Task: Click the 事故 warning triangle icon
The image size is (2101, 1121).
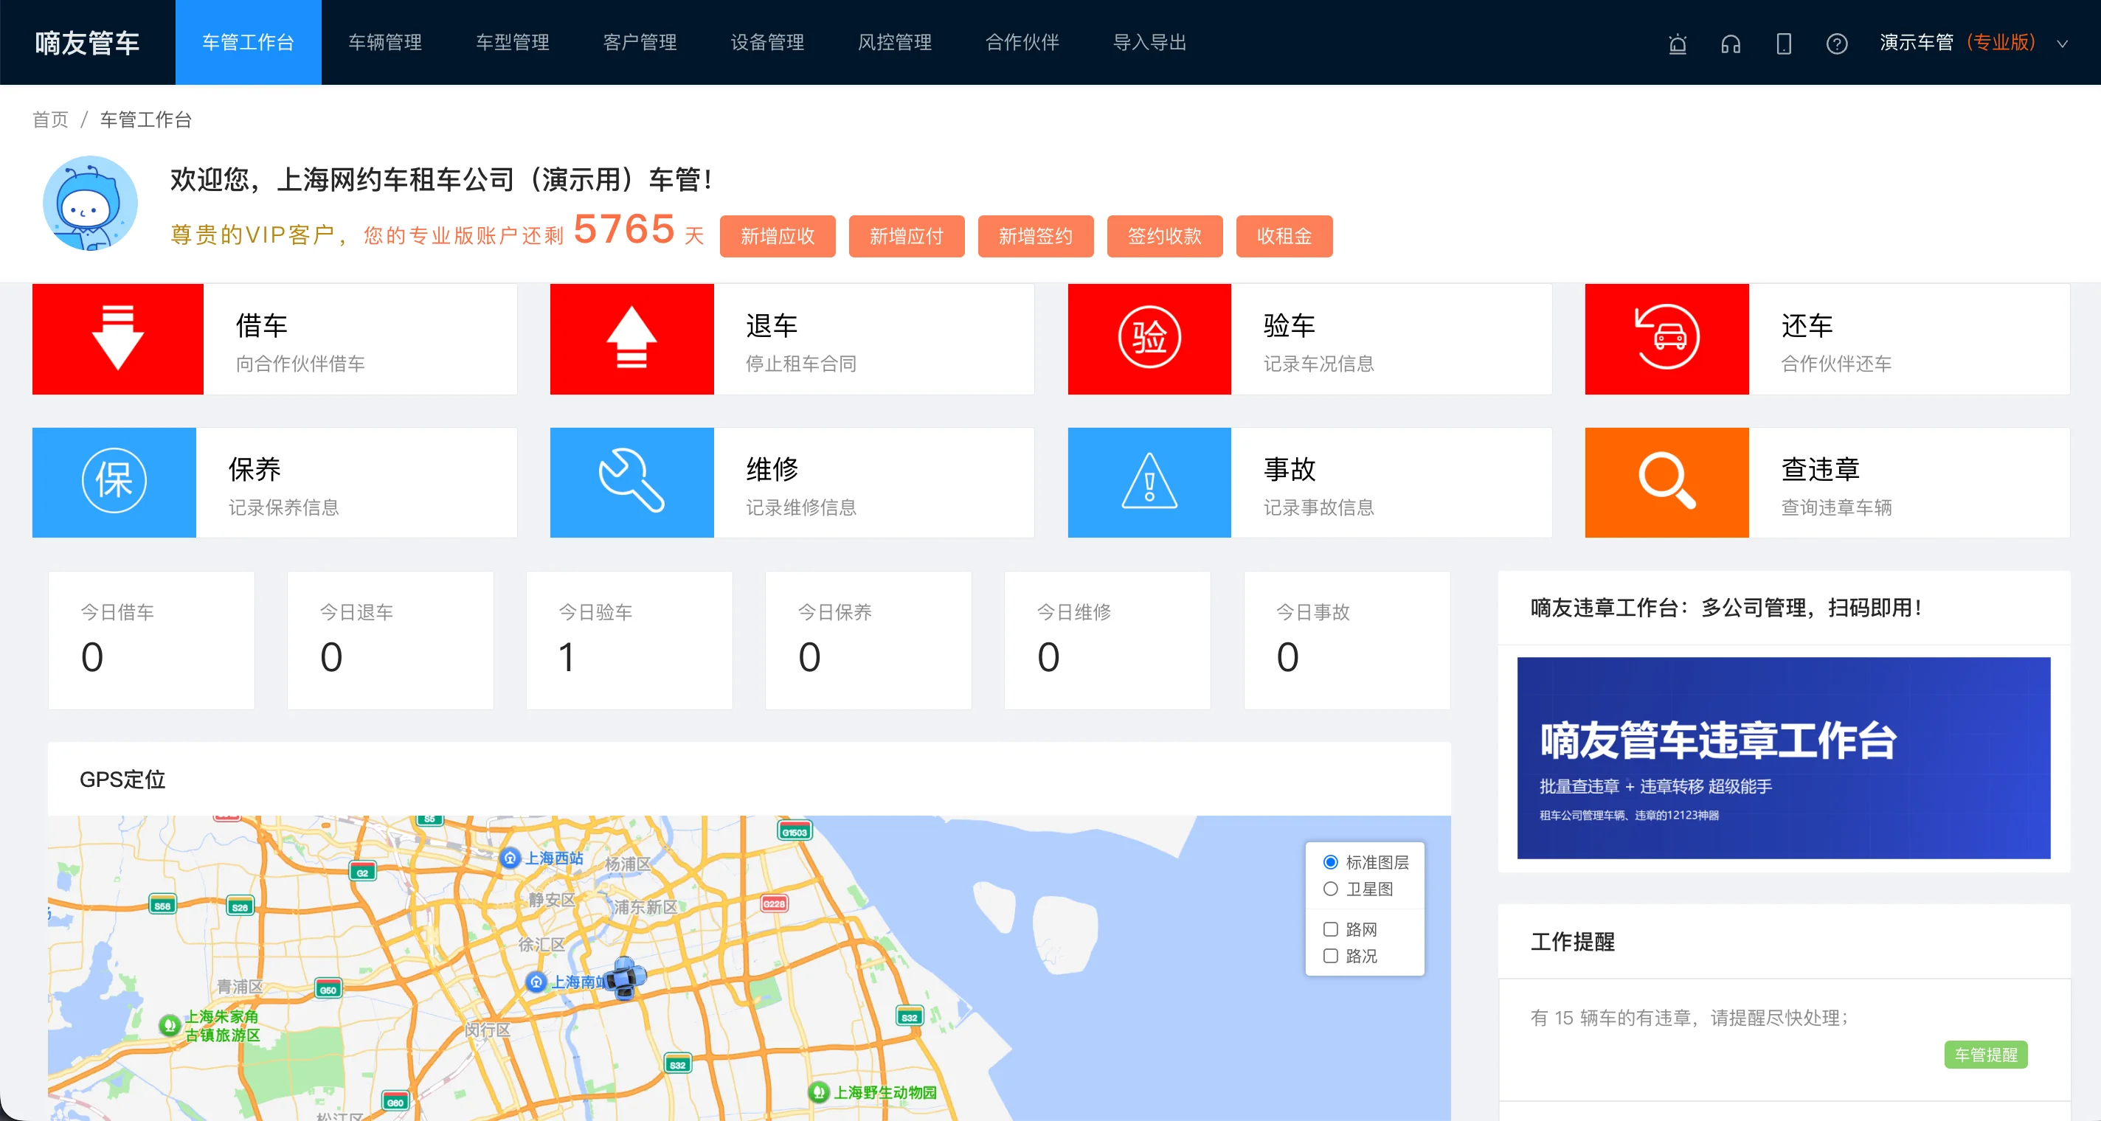Action: tap(1149, 482)
